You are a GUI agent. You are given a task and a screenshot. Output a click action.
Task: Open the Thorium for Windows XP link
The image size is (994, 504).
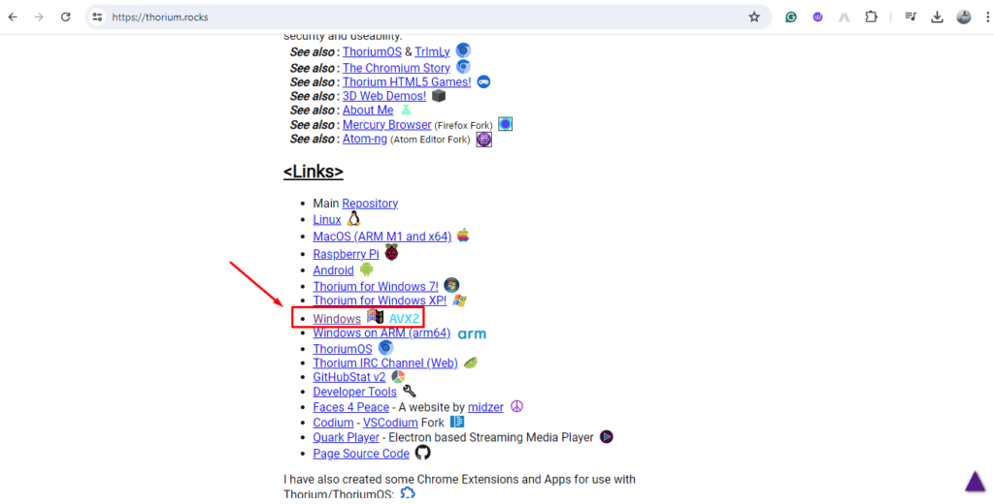(380, 300)
